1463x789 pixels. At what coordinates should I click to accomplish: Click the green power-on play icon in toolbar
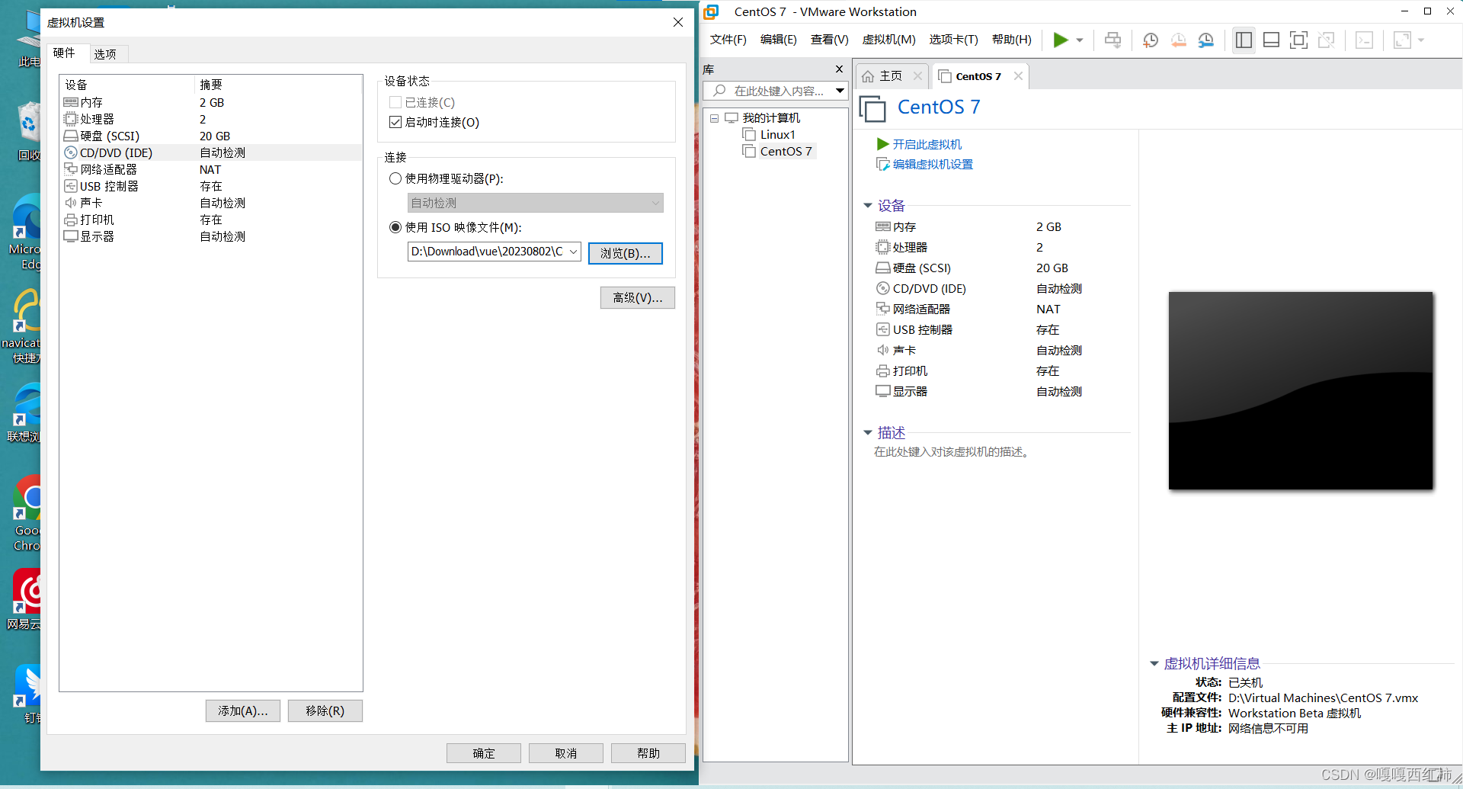pyautogui.click(x=1060, y=40)
